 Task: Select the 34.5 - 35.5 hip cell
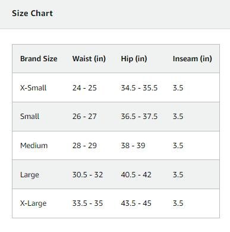tap(139, 87)
